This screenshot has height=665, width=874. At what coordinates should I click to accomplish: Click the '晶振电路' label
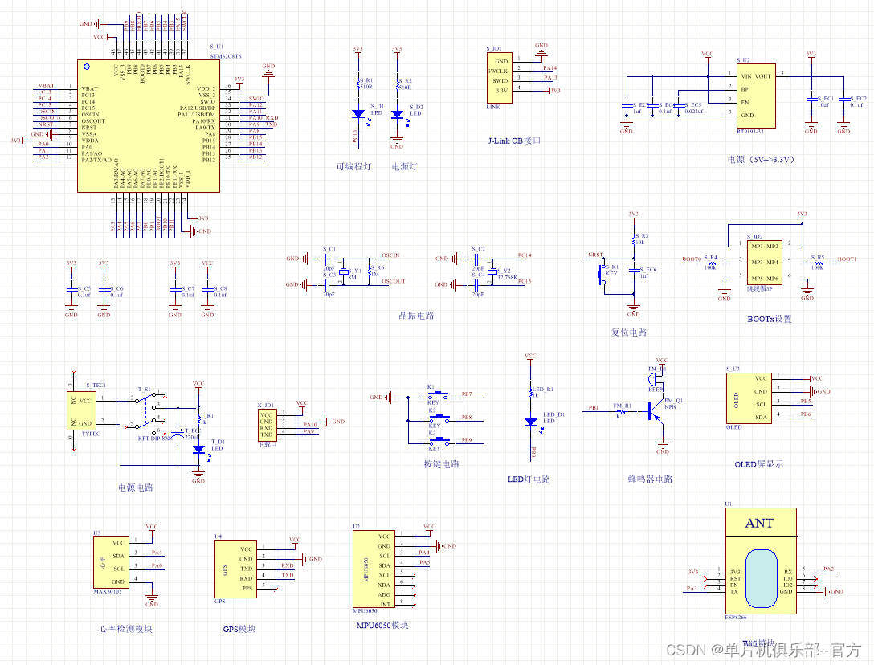[x=416, y=316]
